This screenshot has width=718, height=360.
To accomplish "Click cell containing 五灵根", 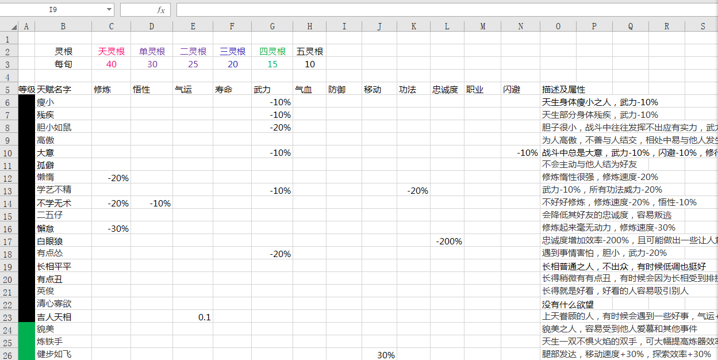I will (310, 51).
